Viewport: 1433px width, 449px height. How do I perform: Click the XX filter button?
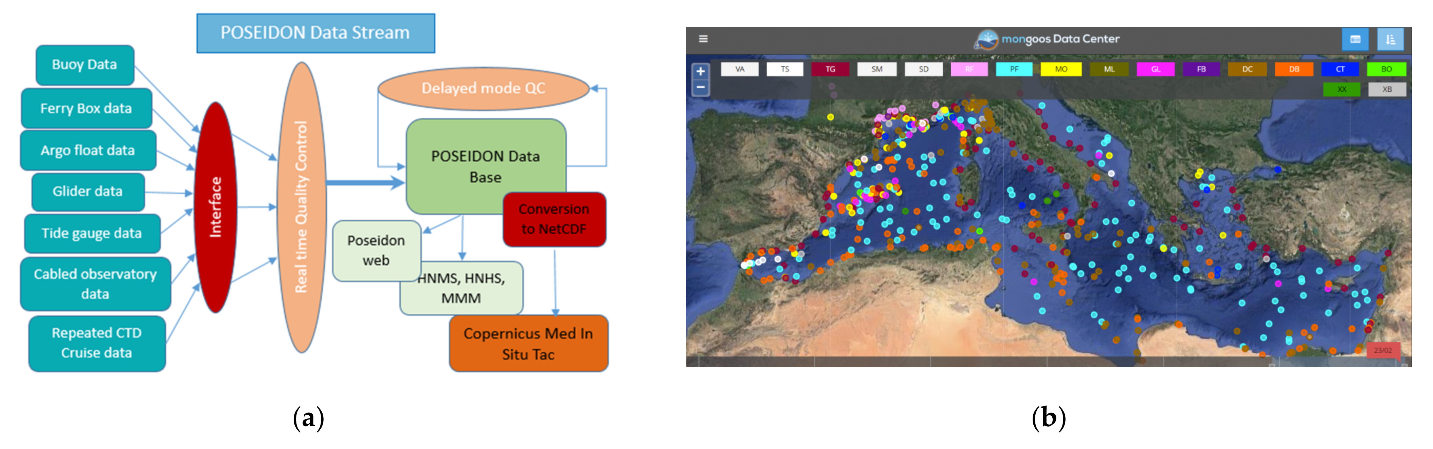coord(1342,89)
